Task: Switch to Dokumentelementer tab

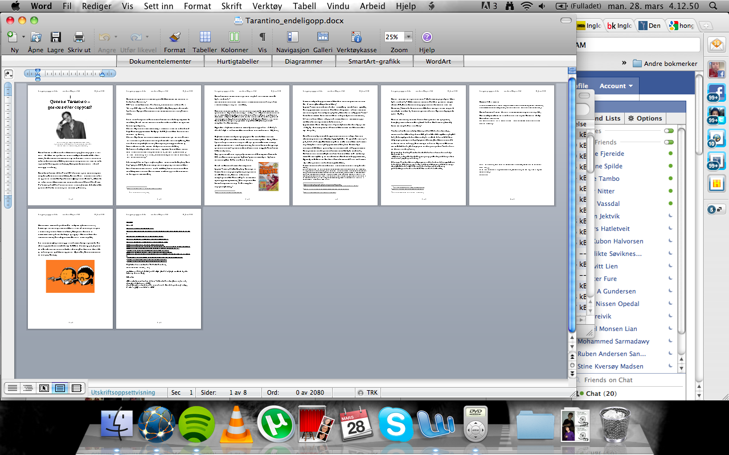Action: (x=160, y=61)
